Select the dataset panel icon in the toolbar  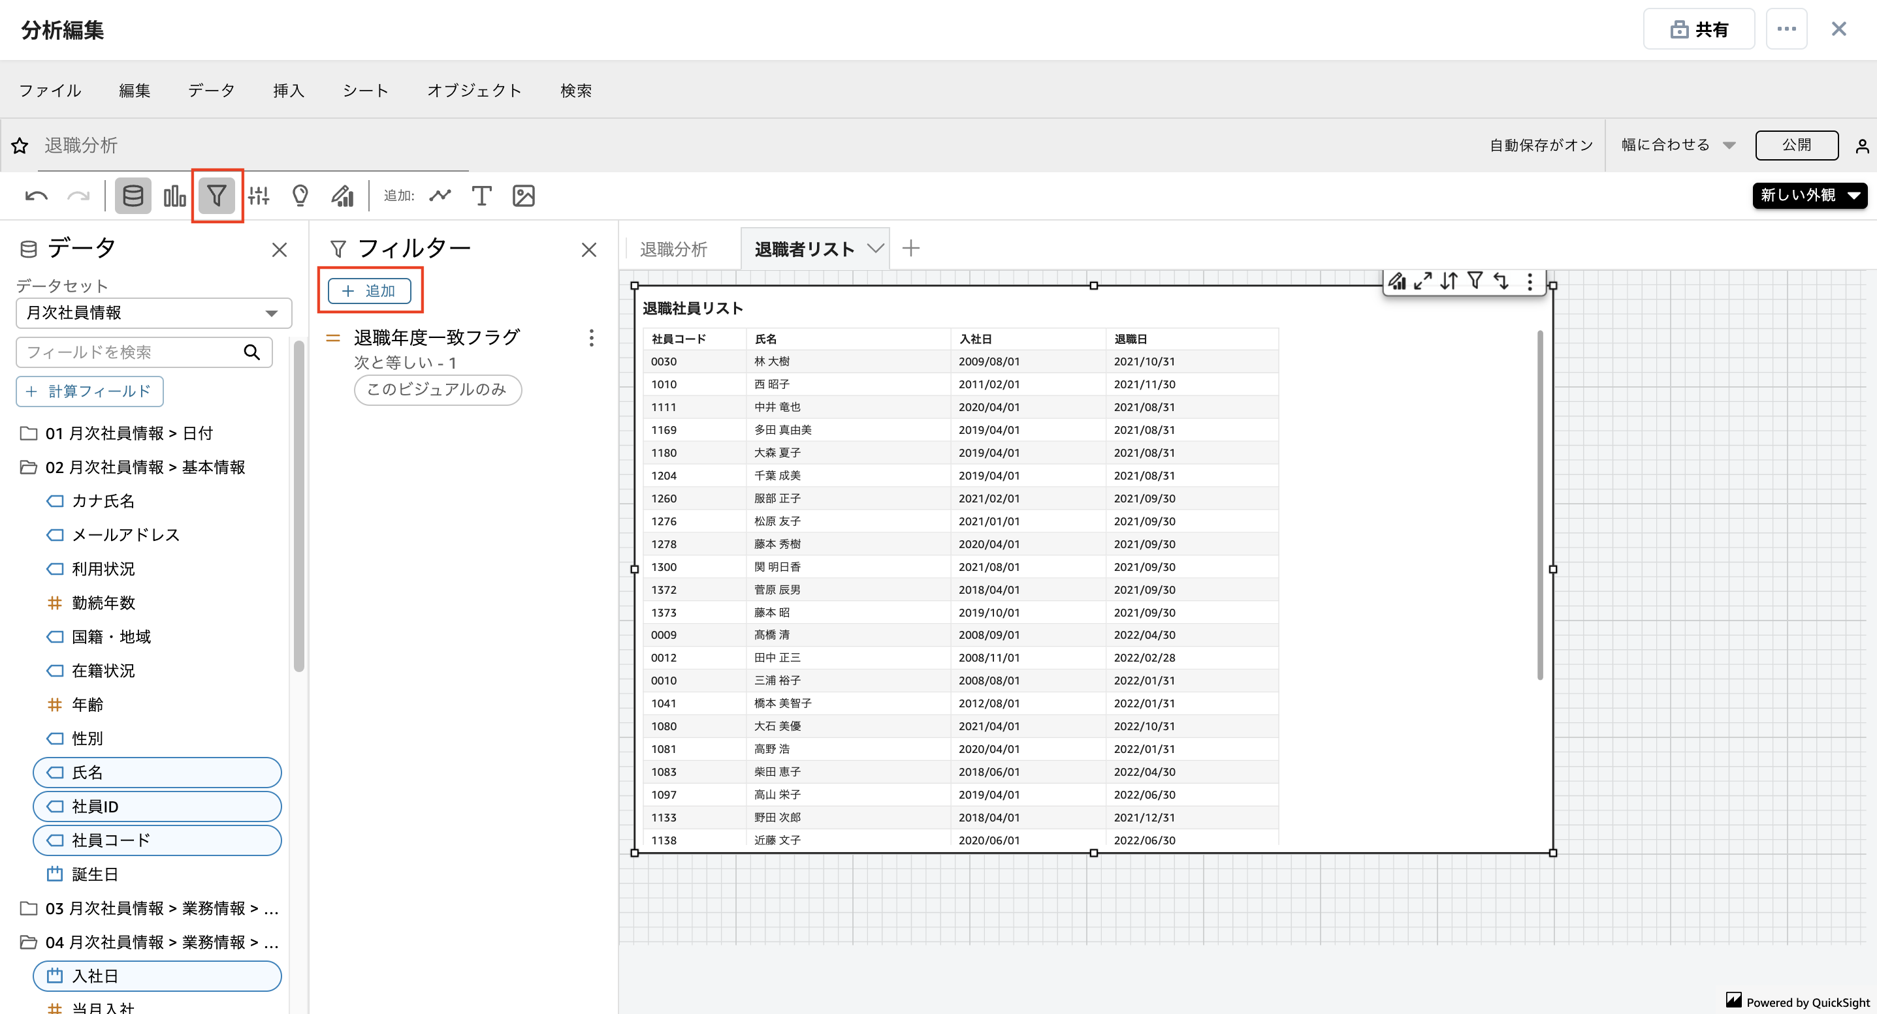(133, 195)
